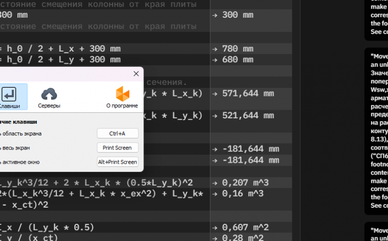Screen dimensions: 388x241
Task: Select the result 0,607 m^2
Action: (245, 227)
